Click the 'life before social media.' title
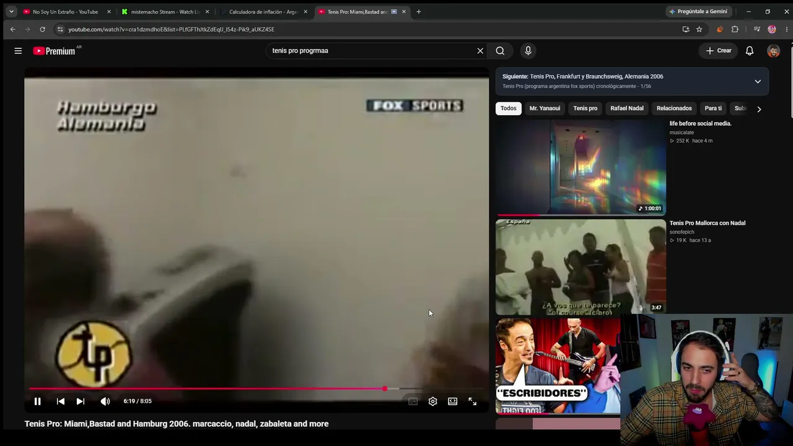The height and width of the screenshot is (446, 793). point(701,123)
